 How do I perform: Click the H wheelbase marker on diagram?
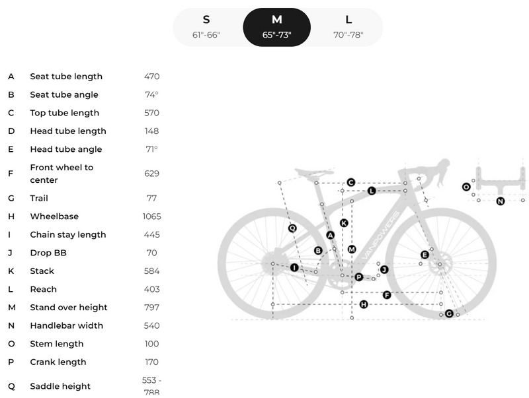click(364, 304)
